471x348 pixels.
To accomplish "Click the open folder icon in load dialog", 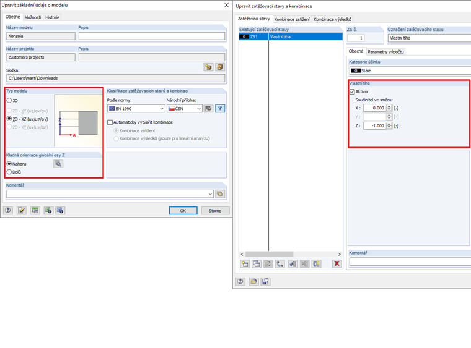I will [253, 281].
